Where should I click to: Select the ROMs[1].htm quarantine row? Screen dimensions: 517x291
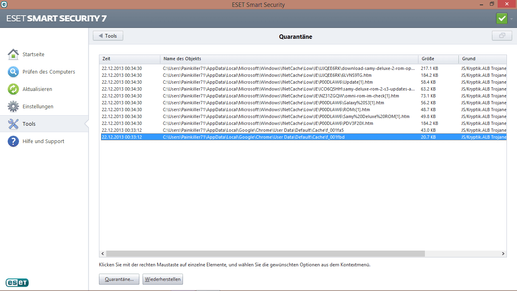pyautogui.click(x=303, y=110)
